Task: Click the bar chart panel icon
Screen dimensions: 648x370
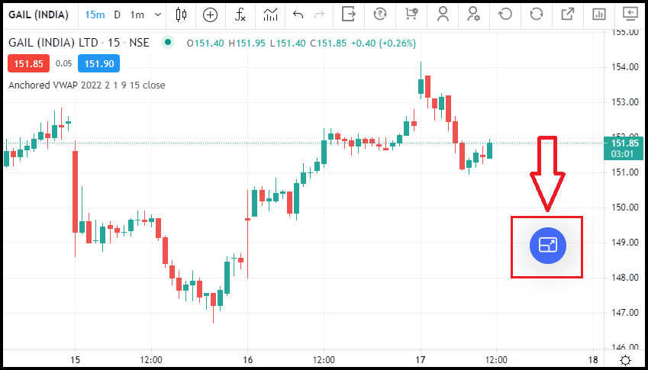Action: [x=599, y=14]
